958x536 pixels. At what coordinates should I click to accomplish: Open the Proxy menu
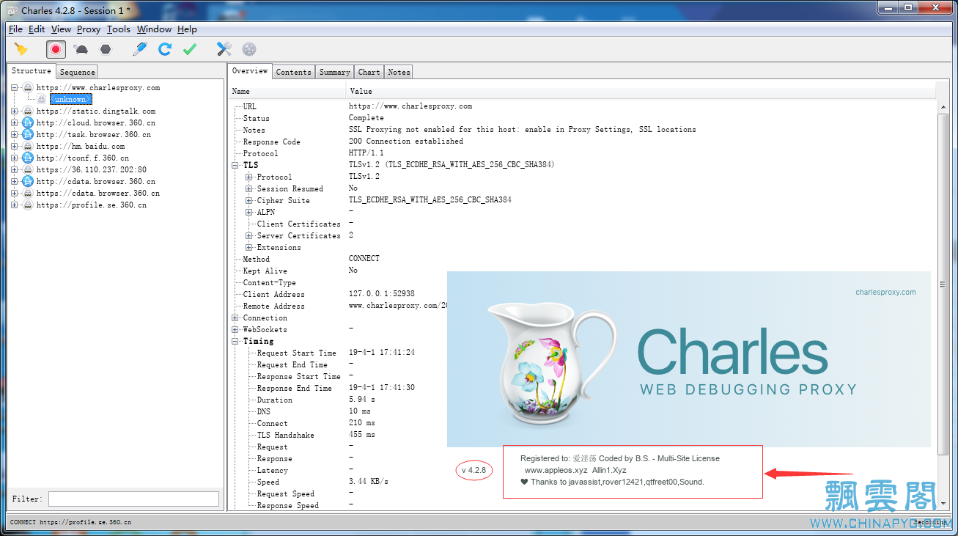click(89, 29)
